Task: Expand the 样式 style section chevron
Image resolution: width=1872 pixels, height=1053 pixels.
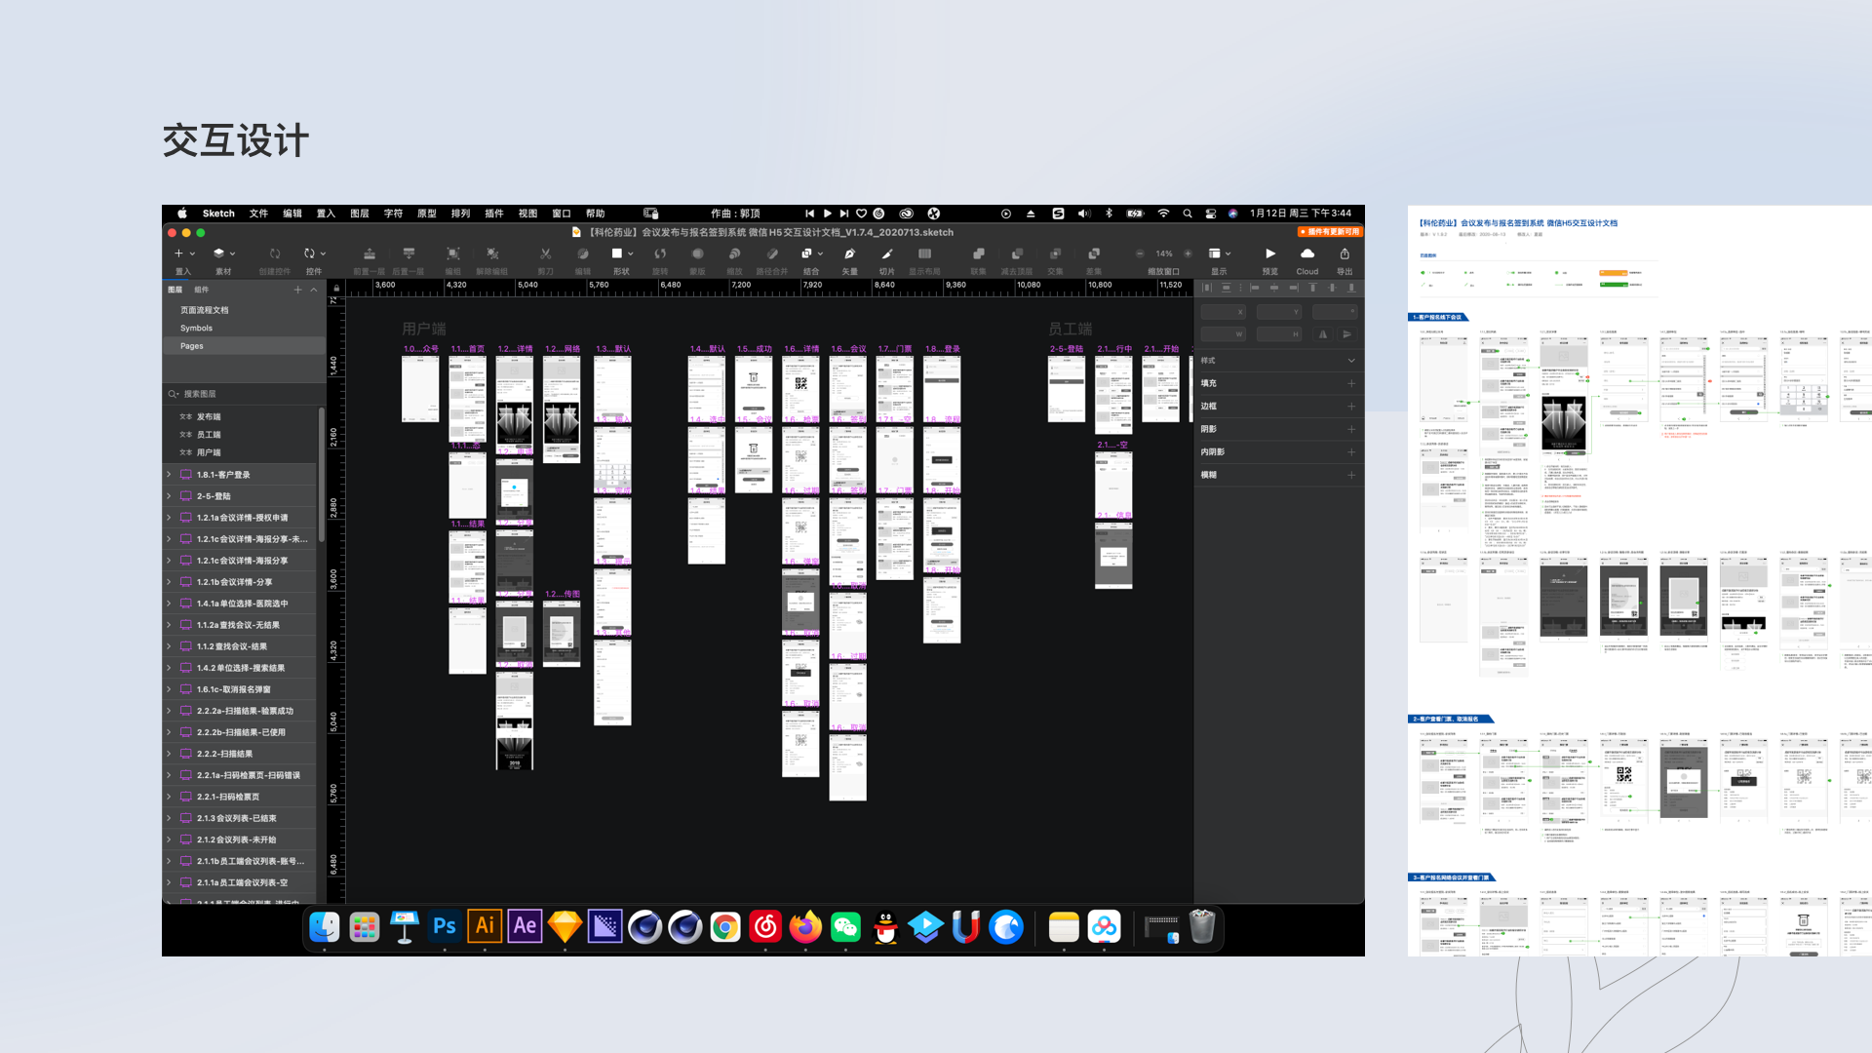Action: (1351, 361)
